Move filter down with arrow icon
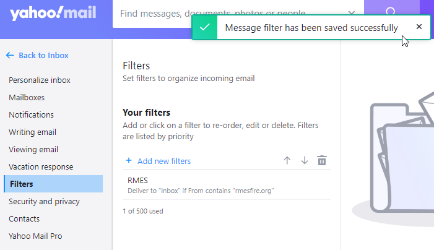The width and height of the screenshot is (434, 250). (304, 160)
